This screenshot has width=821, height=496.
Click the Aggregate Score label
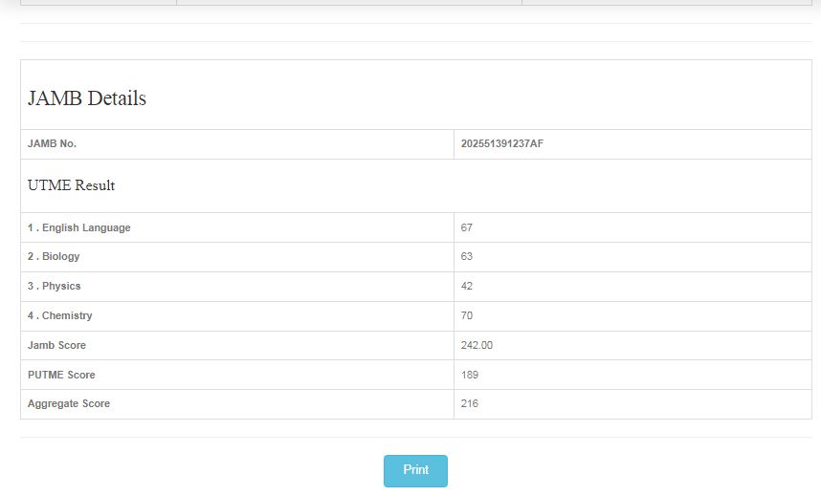pos(69,404)
